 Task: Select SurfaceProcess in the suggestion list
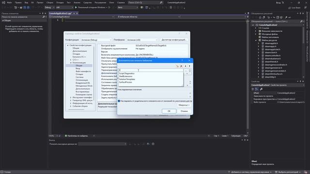[125, 82]
